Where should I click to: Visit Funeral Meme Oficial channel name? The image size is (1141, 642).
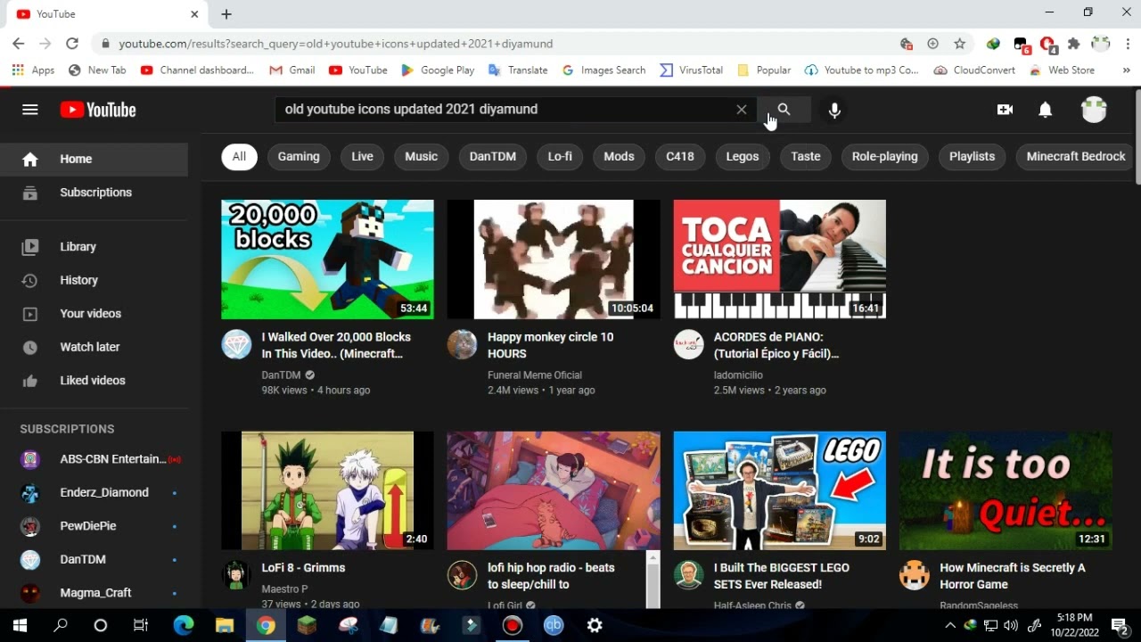pos(535,375)
